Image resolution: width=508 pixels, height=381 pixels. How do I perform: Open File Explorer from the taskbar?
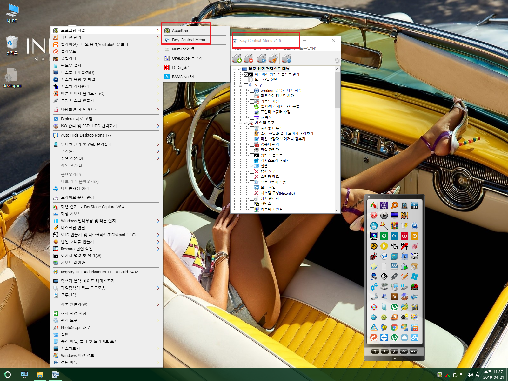coord(40,375)
